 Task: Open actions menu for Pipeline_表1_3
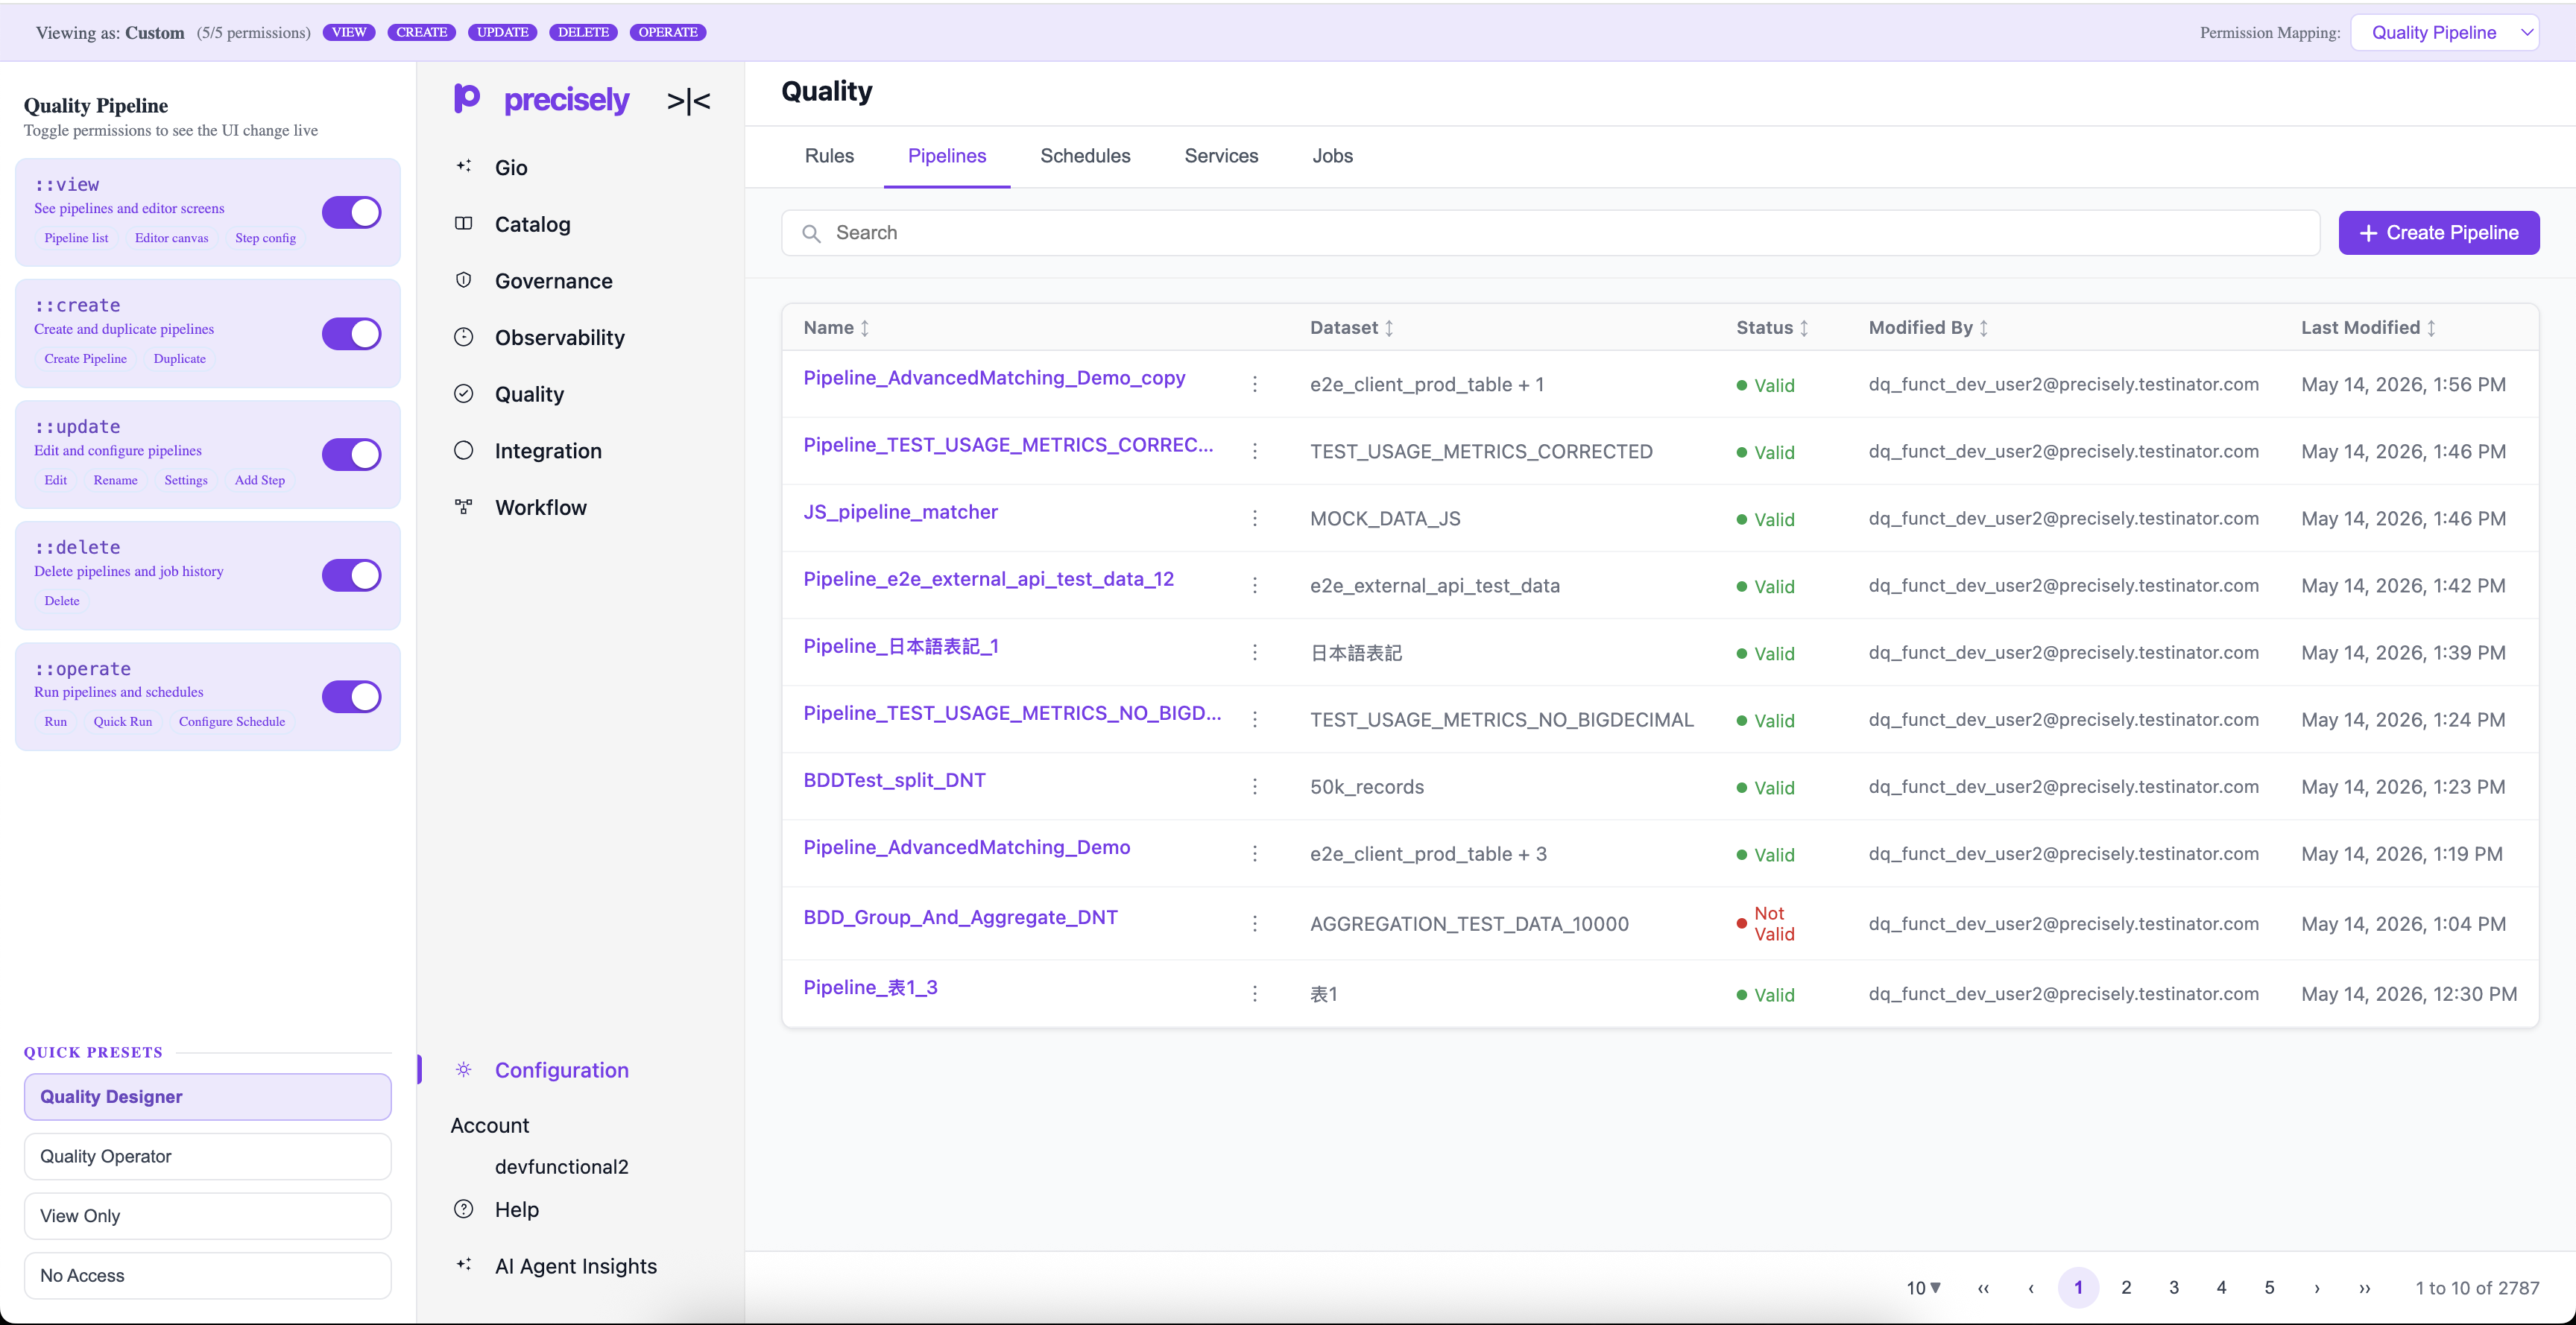tap(1255, 993)
